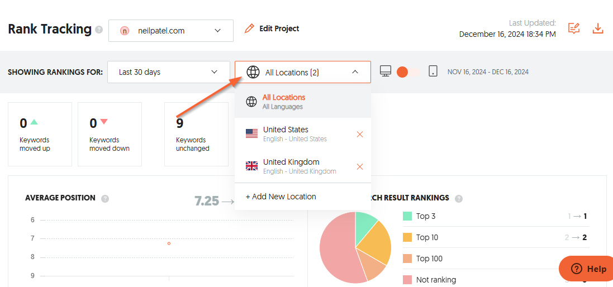This screenshot has height=287, width=613.
Task: Click the desktop monitor device icon
Action: pos(385,71)
